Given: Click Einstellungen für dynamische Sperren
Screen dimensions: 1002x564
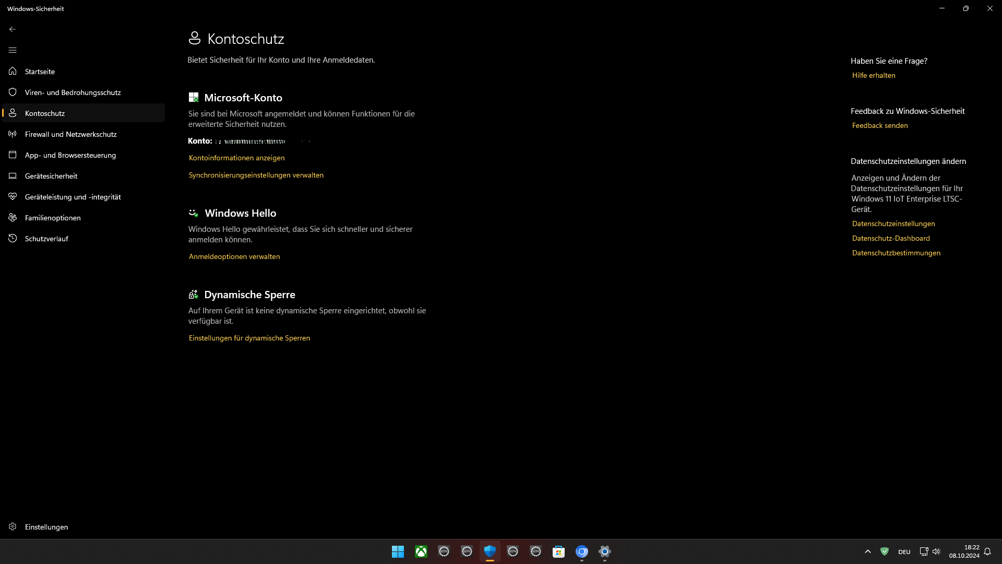Looking at the screenshot, I should click(249, 338).
